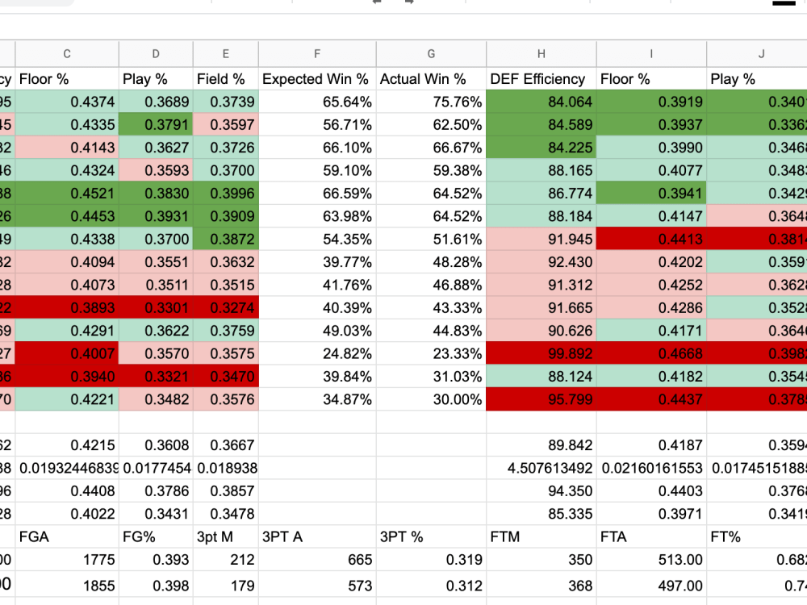Select the red cell 0.4007
This screenshot has width=807, height=605.
(67, 353)
